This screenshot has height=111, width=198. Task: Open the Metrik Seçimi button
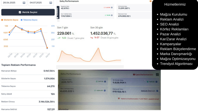[28, 12]
